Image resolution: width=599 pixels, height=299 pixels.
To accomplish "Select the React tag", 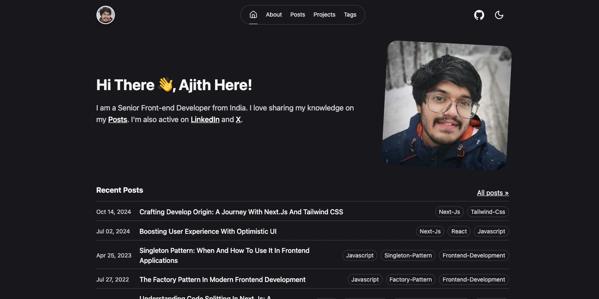I will click(459, 231).
